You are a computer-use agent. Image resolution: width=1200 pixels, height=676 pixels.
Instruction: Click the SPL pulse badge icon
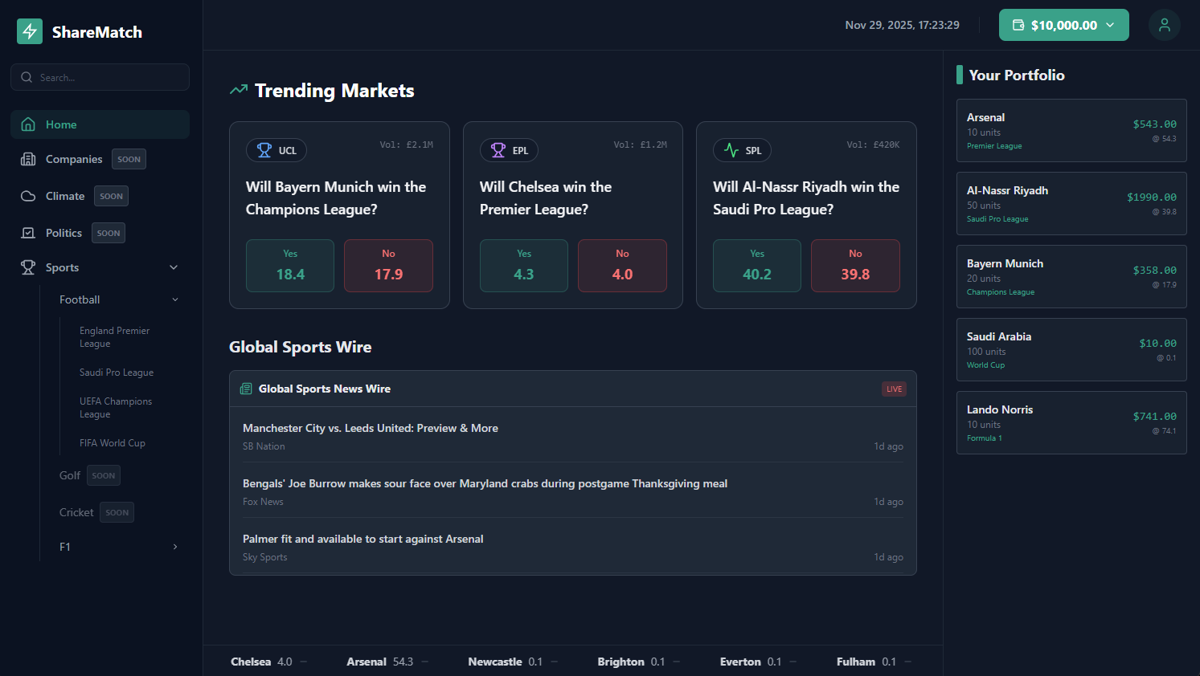[732, 150]
